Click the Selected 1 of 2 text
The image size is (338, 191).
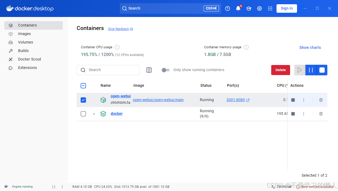(314, 175)
